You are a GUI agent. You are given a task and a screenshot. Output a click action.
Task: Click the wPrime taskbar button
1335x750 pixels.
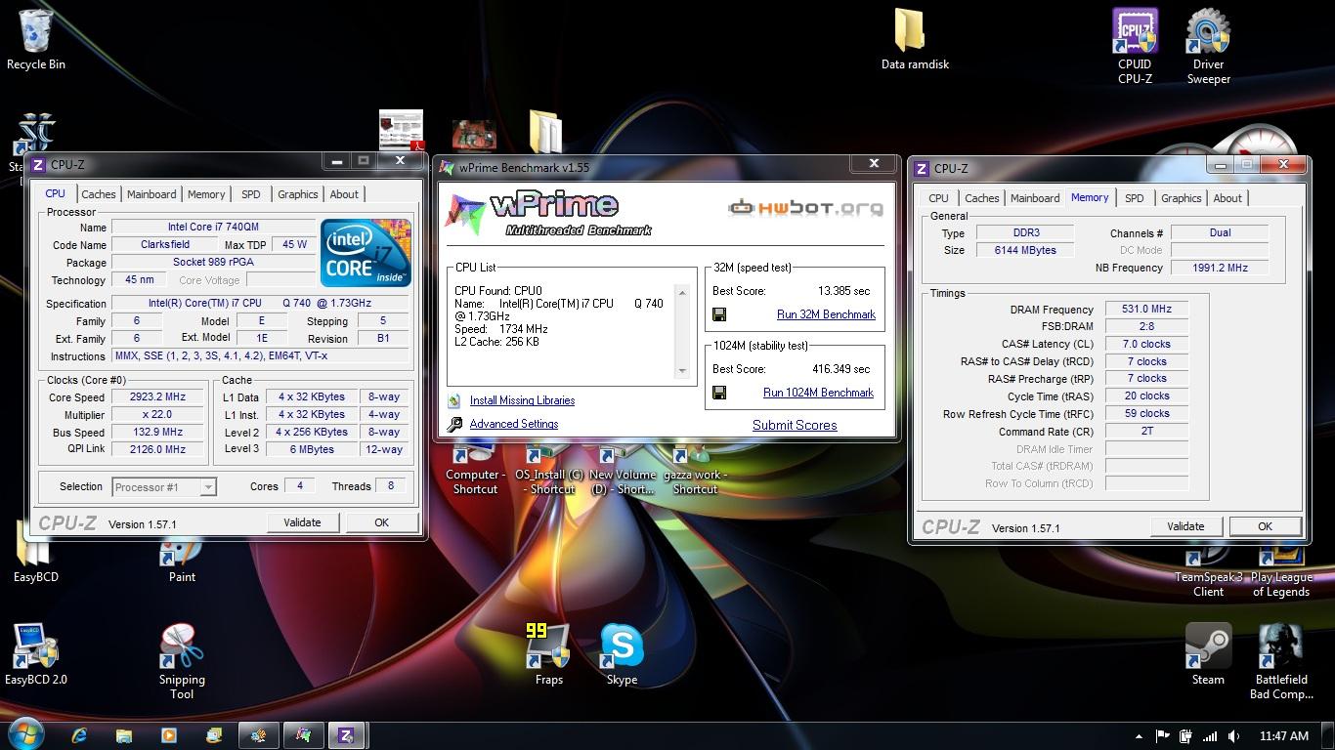click(x=303, y=735)
